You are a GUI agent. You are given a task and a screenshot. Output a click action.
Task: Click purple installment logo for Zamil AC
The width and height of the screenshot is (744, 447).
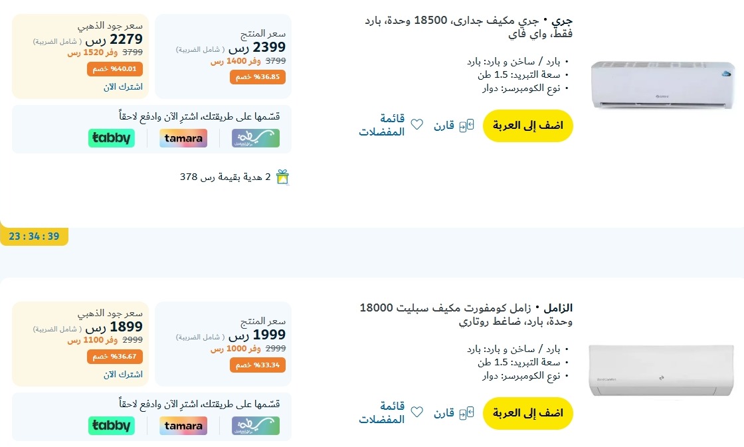tap(256, 426)
